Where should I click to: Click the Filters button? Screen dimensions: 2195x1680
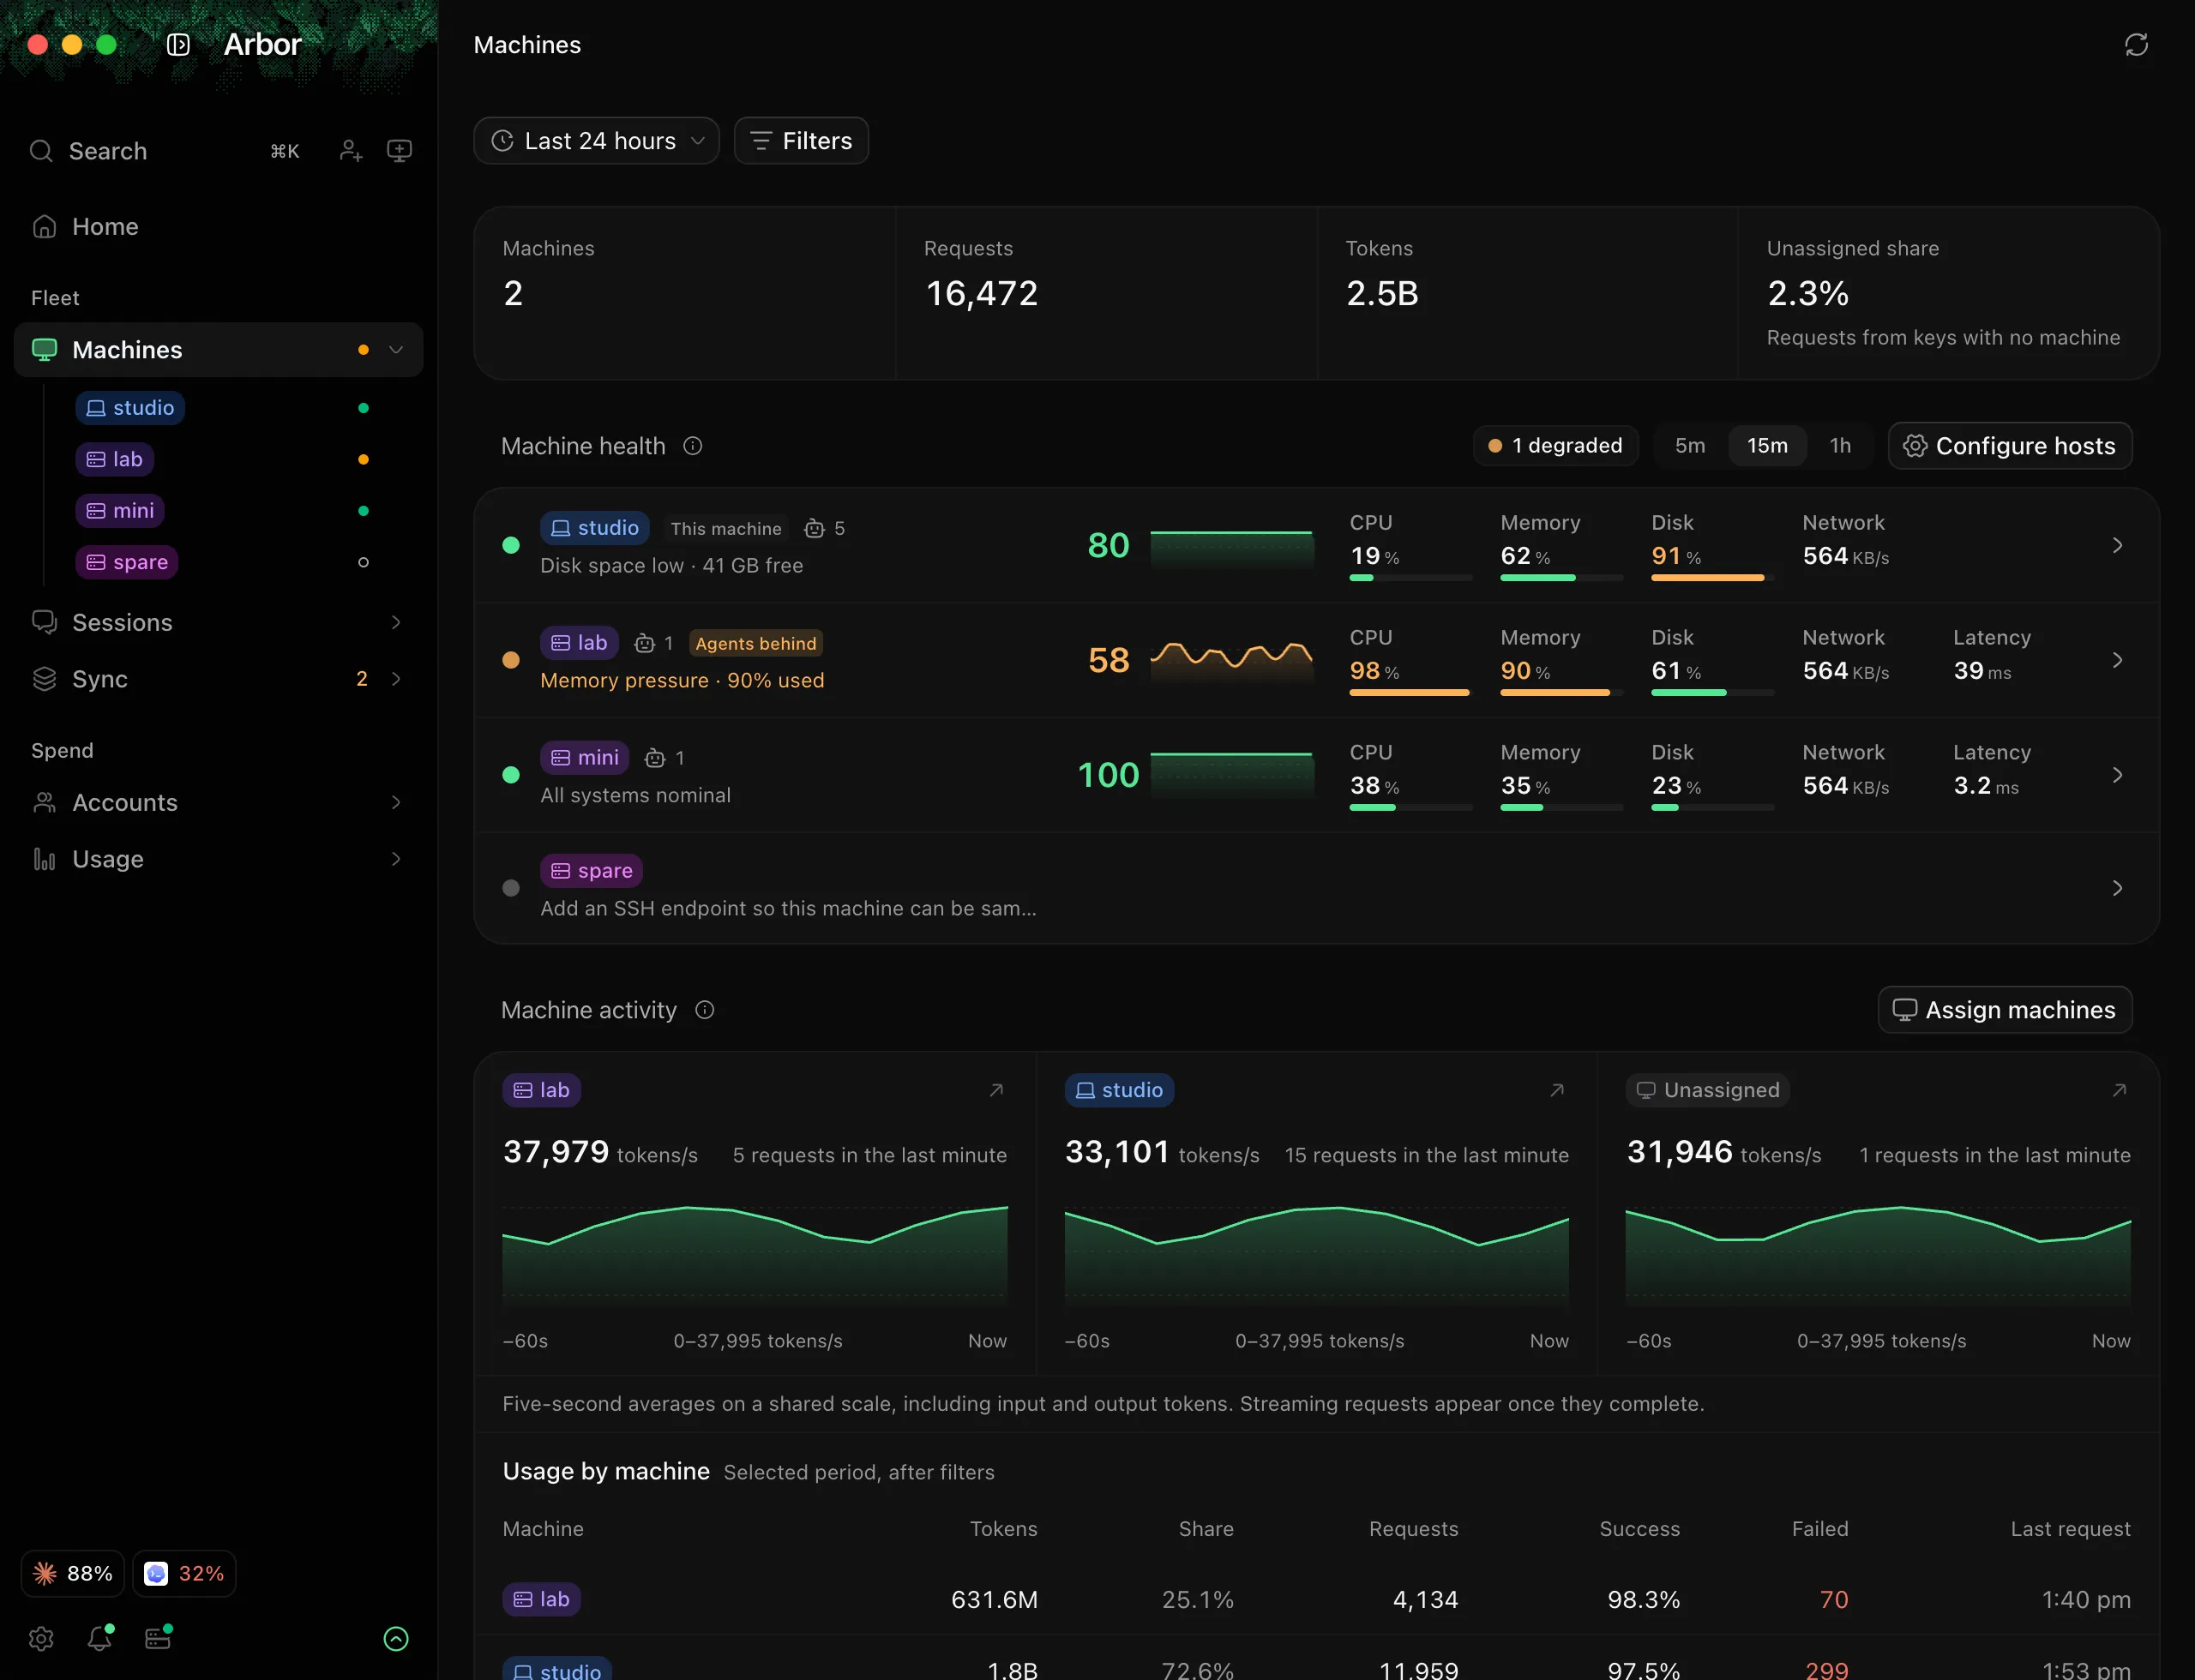(802, 141)
